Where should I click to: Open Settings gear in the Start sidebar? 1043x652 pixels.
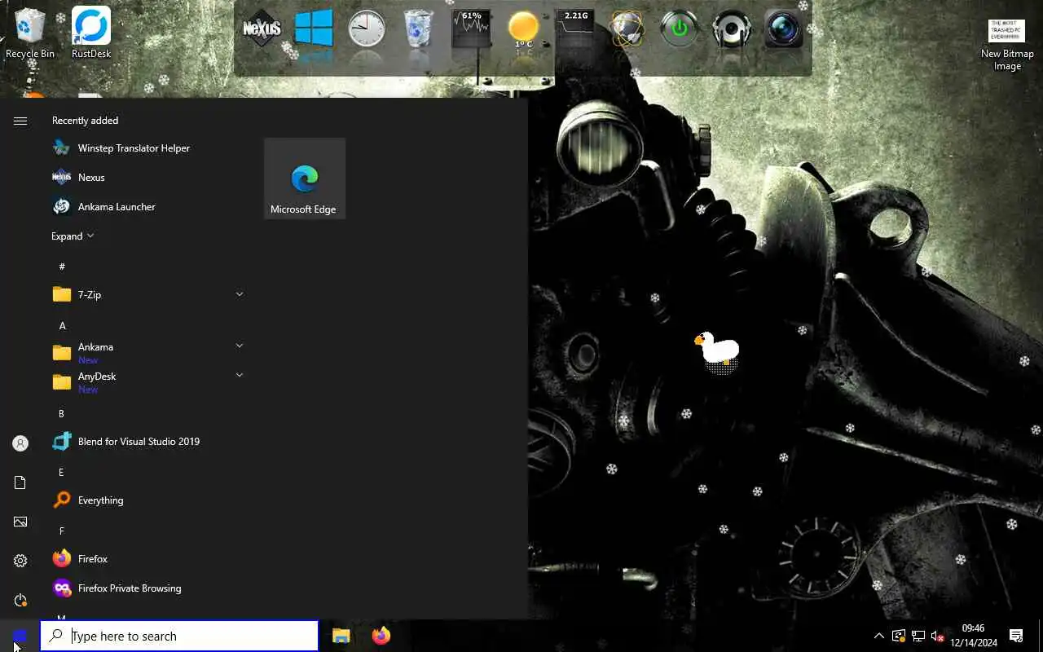pyautogui.click(x=20, y=561)
